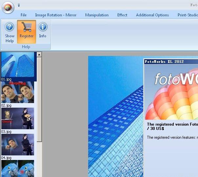Click the thumbnail list scroll up arrow
Viewport: 198px width, 177px height.
39,54
